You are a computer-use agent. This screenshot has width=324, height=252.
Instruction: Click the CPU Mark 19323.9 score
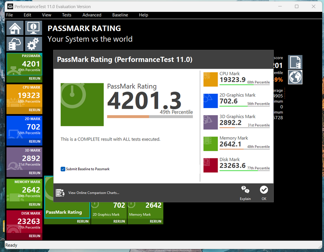click(232, 80)
